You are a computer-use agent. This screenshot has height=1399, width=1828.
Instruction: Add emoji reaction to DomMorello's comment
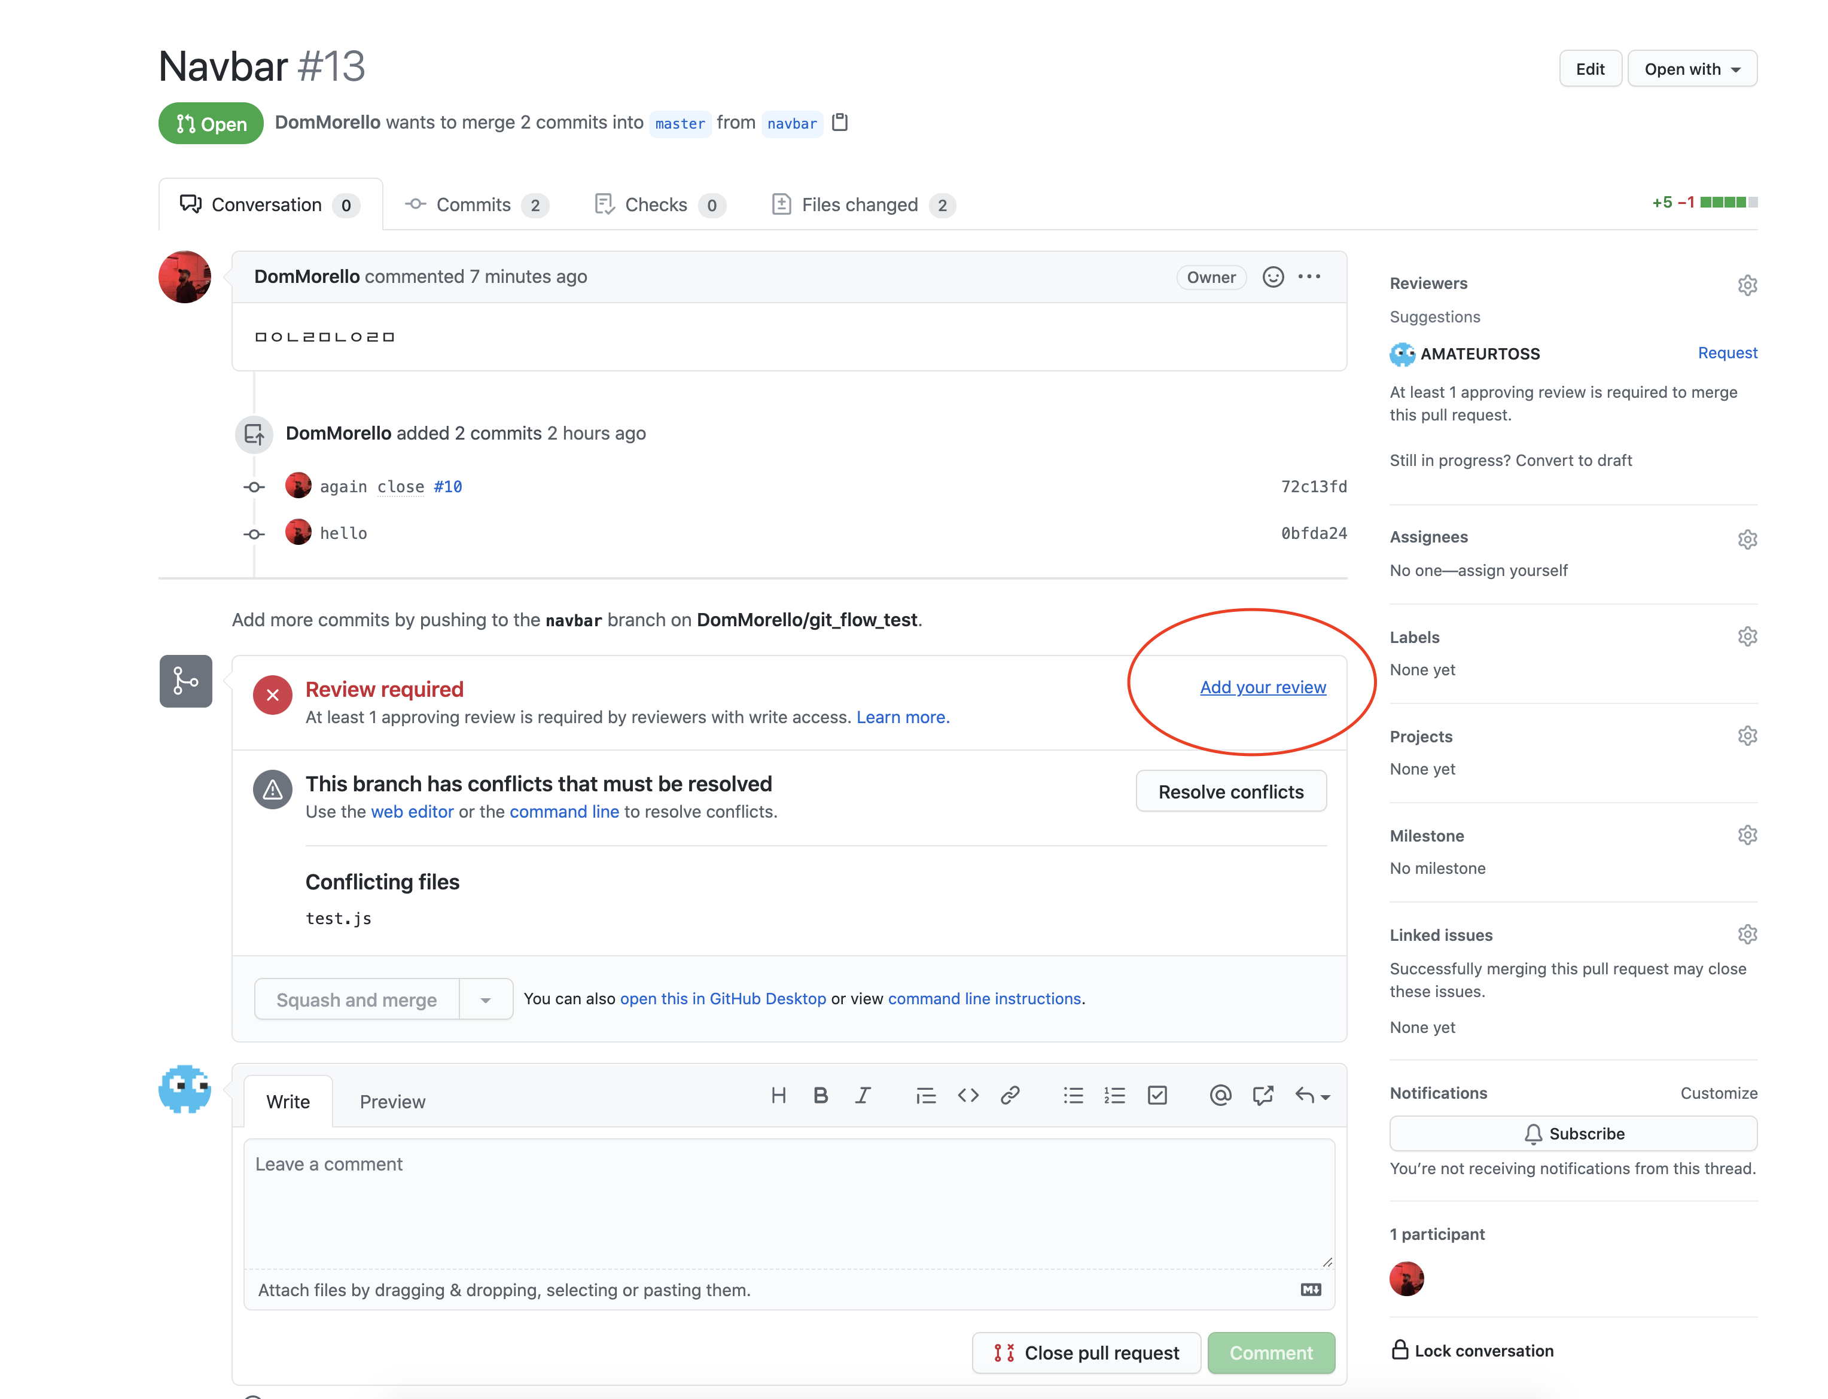[1272, 278]
